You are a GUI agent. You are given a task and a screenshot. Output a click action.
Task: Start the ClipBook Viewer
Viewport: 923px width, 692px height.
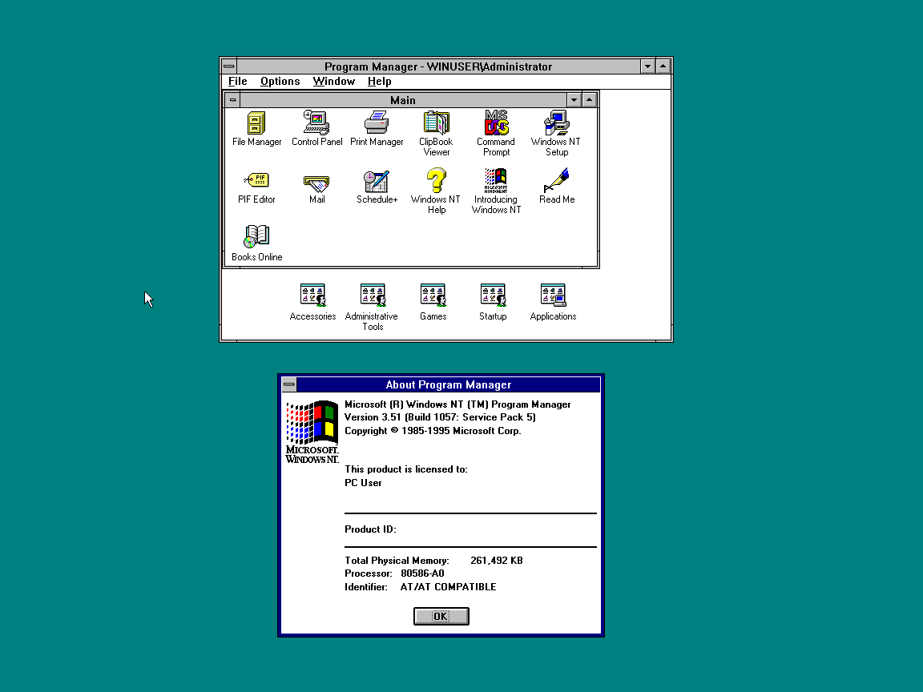(x=435, y=124)
